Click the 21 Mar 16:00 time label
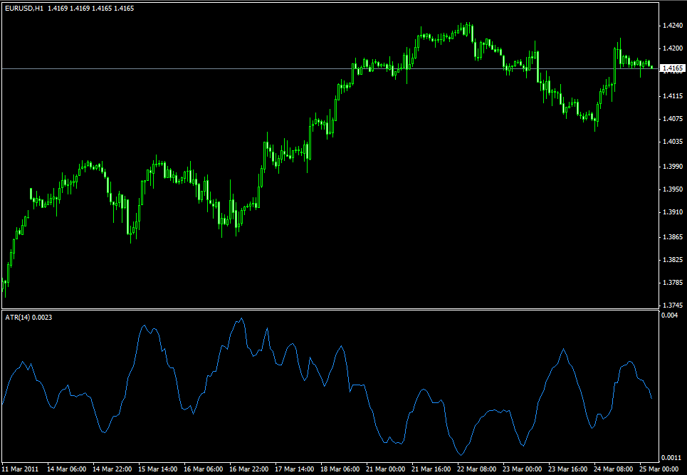Image resolution: width=687 pixels, height=475 pixels. point(431,469)
